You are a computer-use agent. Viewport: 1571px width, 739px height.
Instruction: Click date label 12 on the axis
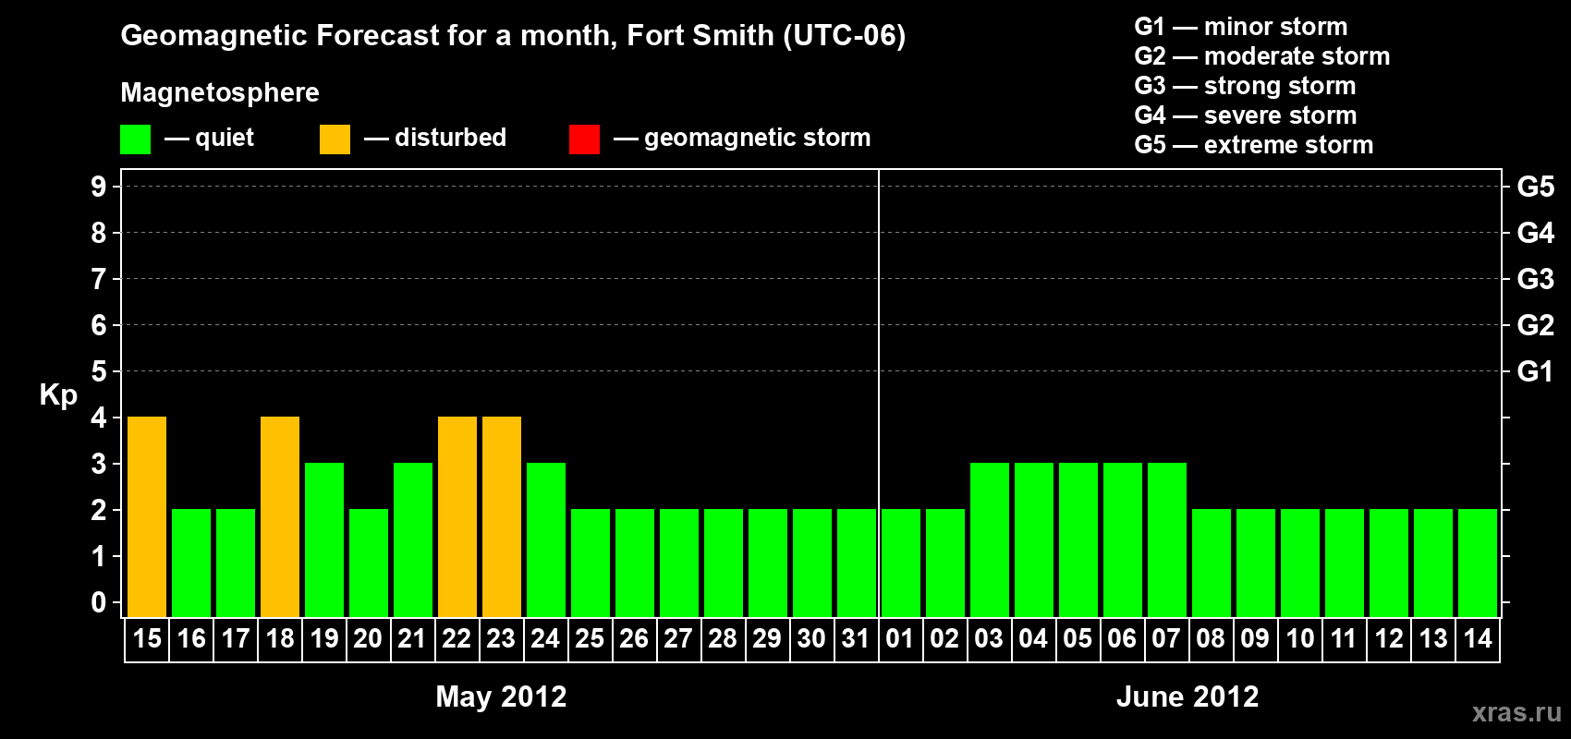[1389, 639]
